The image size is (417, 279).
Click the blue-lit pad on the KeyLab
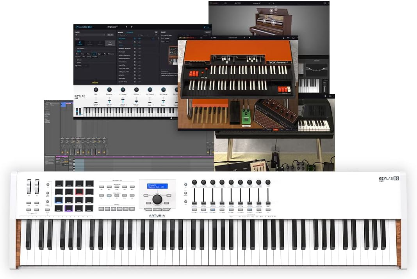click(59, 200)
